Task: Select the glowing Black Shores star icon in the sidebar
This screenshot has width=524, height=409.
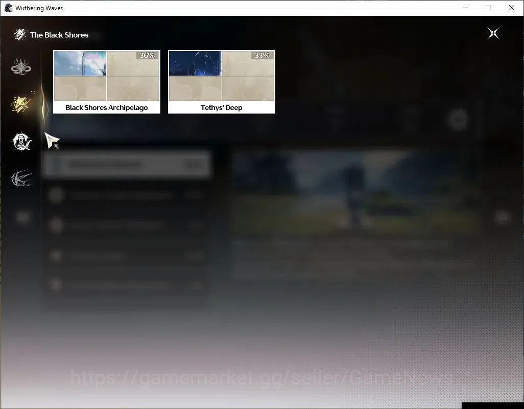Action: (x=21, y=104)
